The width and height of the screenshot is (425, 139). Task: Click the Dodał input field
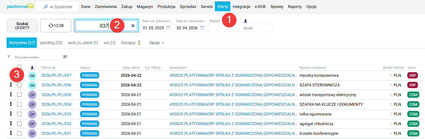258,28
